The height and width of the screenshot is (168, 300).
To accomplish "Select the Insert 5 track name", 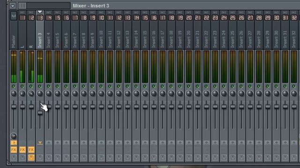I will (57, 40).
